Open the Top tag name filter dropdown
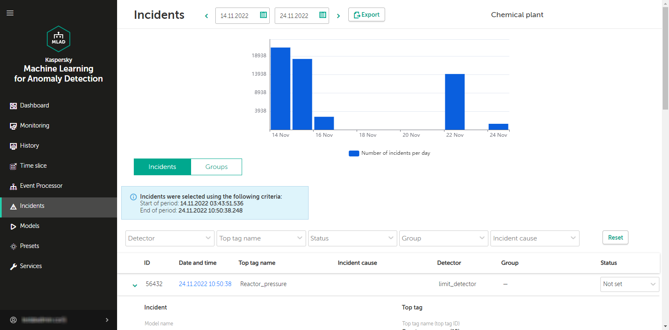This screenshot has height=330, width=669. [261, 238]
